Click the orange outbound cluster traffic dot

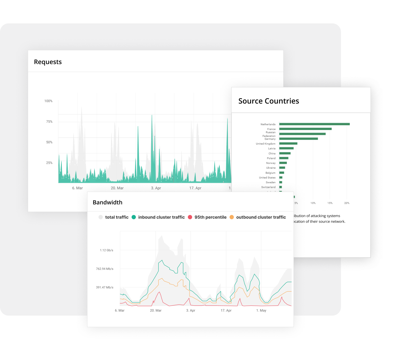(x=232, y=217)
